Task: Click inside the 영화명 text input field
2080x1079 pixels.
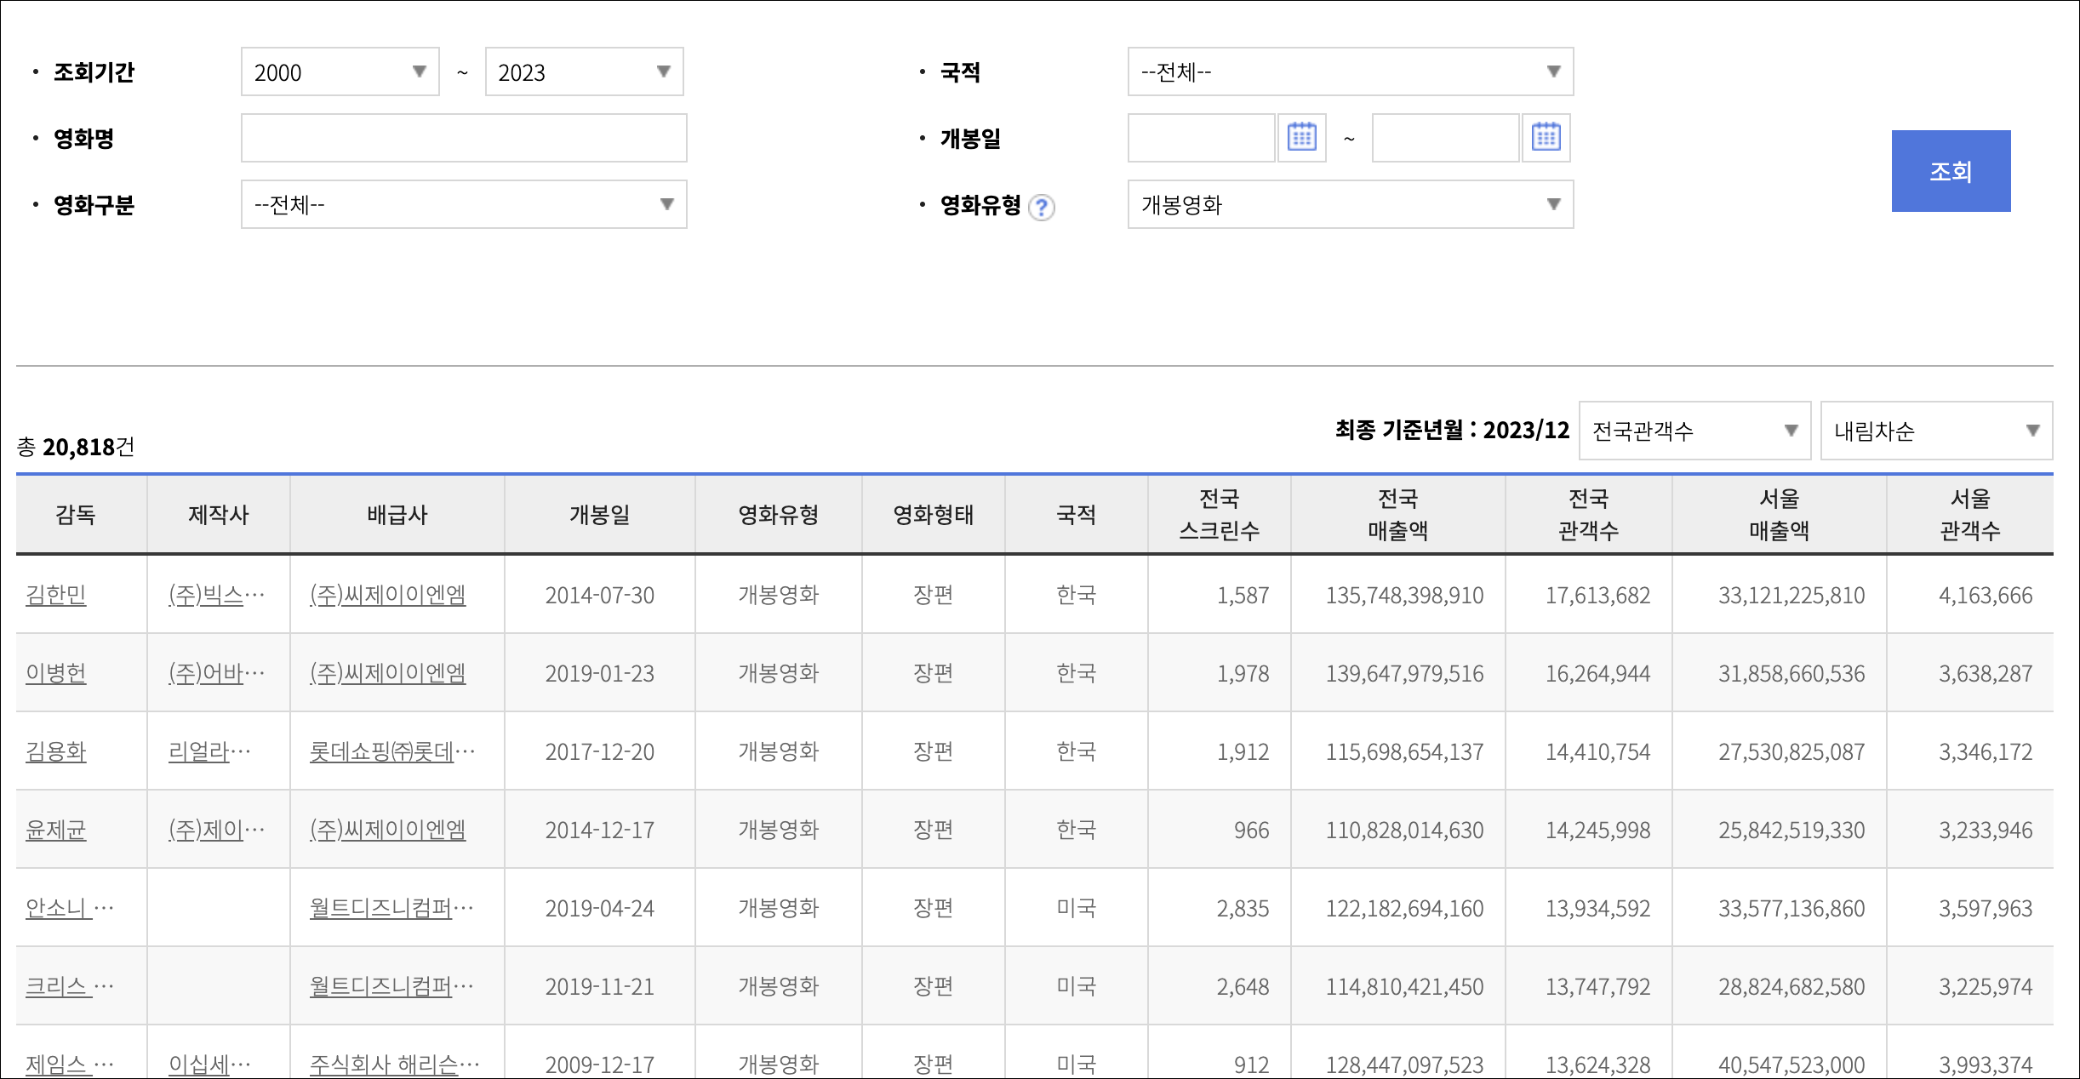Action: (463, 138)
